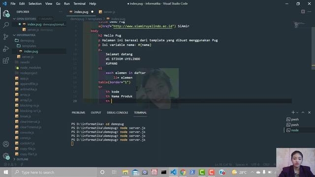This screenshot has height=177, width=315.
Task: Open editor More Actions ellipsis
Action: point(310,12)
